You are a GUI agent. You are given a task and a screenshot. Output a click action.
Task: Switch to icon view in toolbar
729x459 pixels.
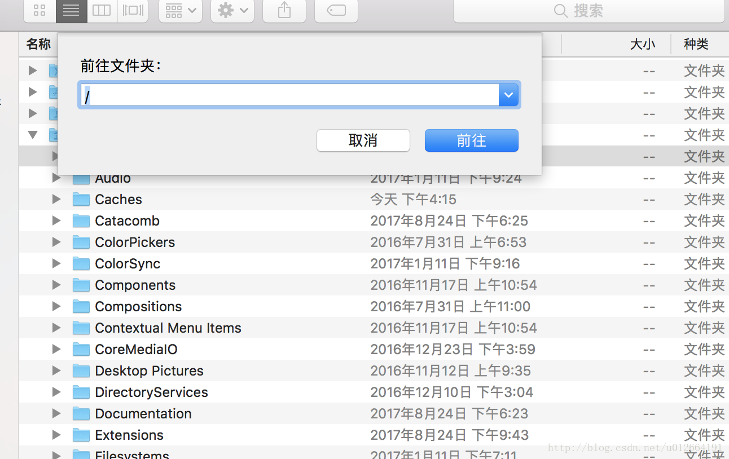[39, 11]
